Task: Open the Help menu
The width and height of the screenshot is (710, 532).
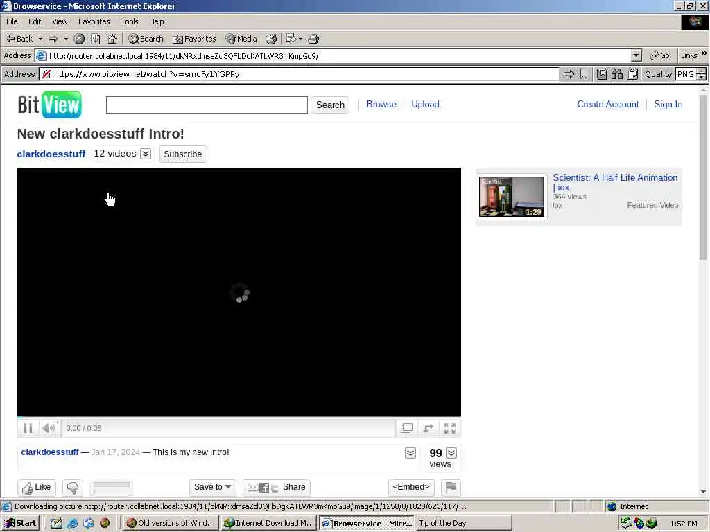Action: tap(156, 21)
